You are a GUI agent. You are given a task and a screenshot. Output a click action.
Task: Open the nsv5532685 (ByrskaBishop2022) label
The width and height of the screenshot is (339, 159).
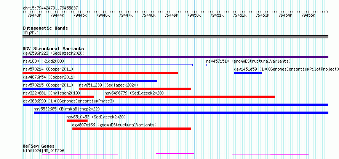pos(67,109)
